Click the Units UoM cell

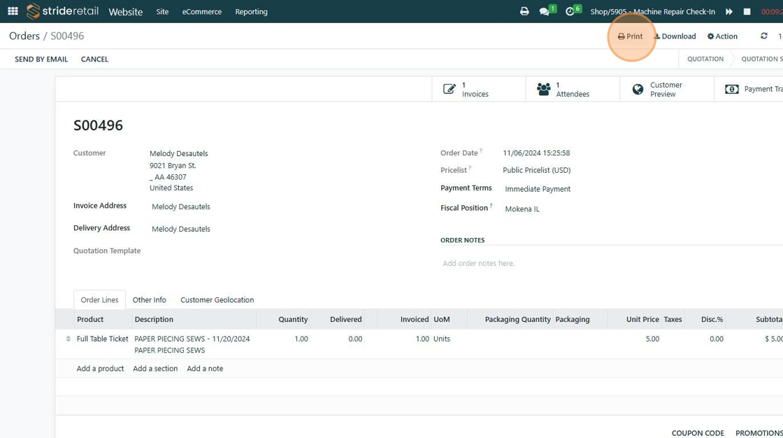click(441, 339)
